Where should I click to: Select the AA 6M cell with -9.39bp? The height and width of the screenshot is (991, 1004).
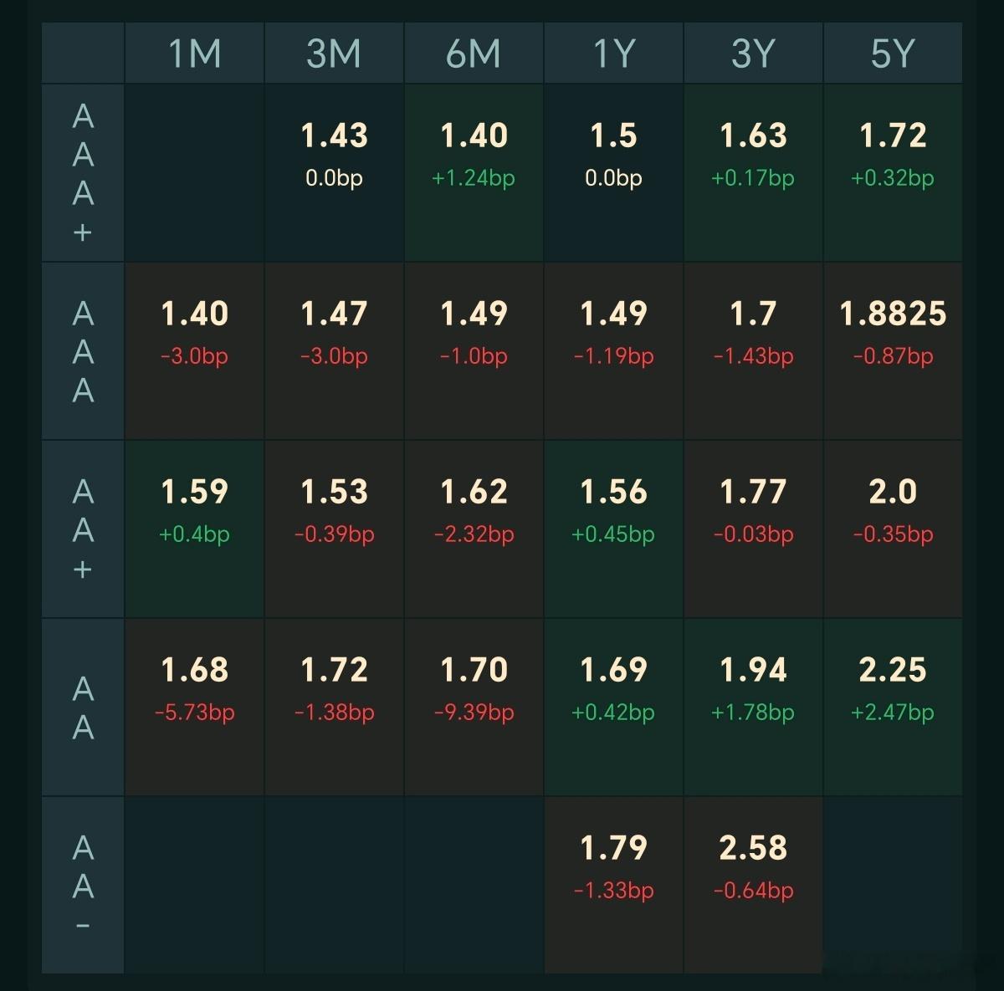pyautogui.click(x=474, y=707)
